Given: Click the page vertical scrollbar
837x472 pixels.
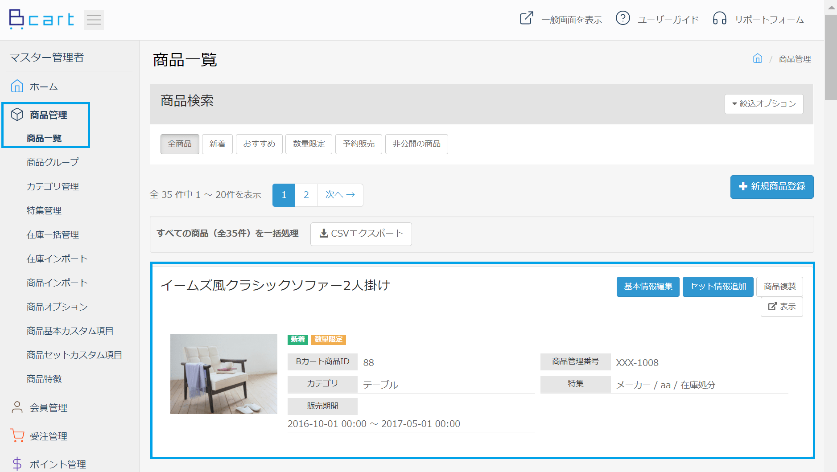Looking at the screenshot, I should pos(831,57).
